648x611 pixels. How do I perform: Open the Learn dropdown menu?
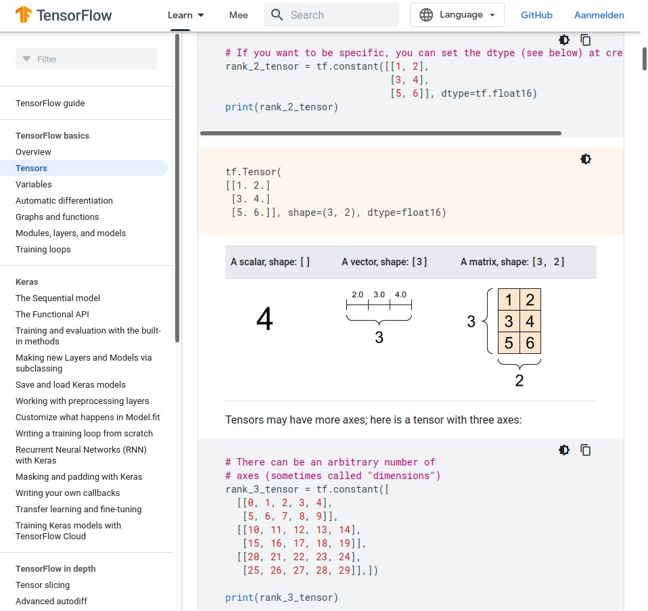point(185,16)
